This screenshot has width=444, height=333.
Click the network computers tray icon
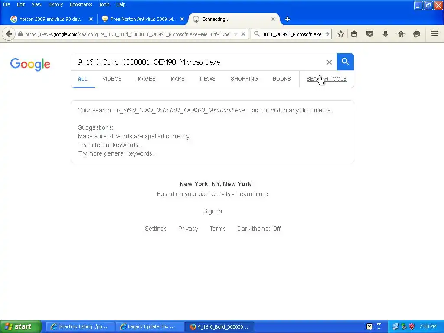point(395,327)
